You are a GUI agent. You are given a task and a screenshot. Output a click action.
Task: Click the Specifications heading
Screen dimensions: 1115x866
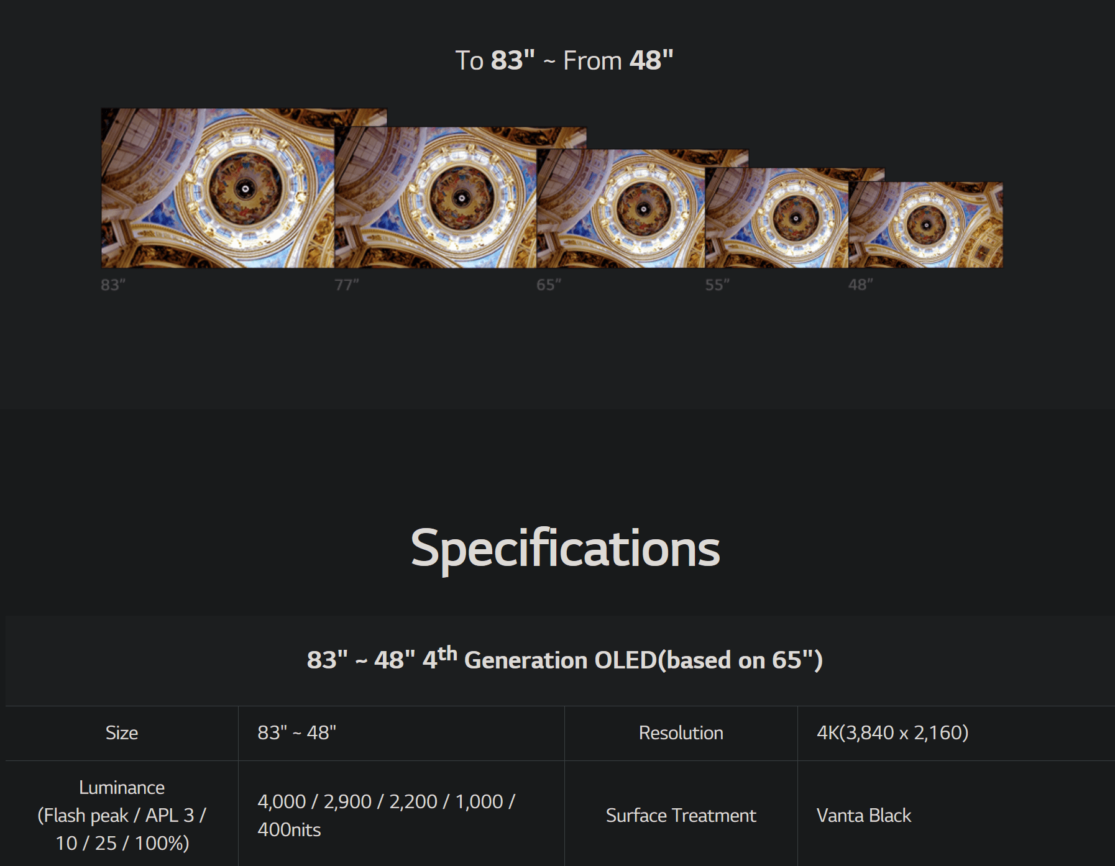click(x=565, y=549)
